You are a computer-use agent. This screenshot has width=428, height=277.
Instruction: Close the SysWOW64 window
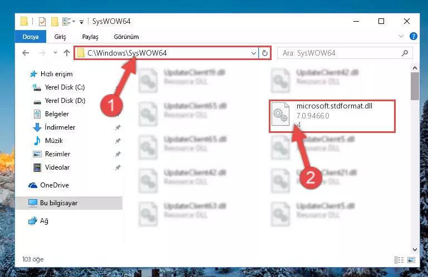tap(407, 21)
